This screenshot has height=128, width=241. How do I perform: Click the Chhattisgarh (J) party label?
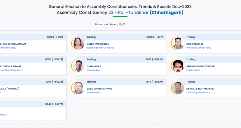tap(11, 70)
